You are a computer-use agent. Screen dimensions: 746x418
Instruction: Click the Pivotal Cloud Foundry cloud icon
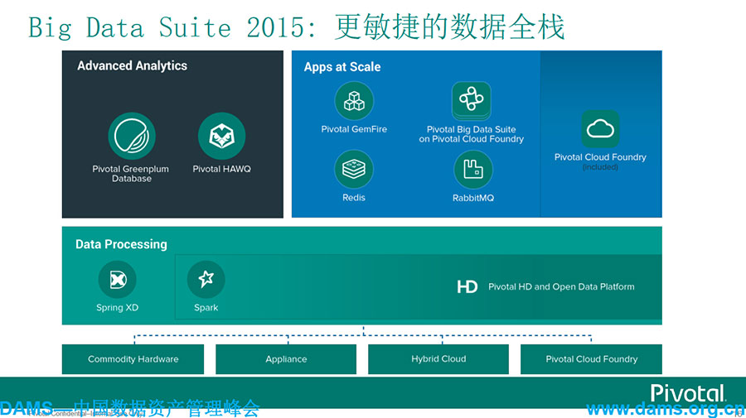pos(600,129)
